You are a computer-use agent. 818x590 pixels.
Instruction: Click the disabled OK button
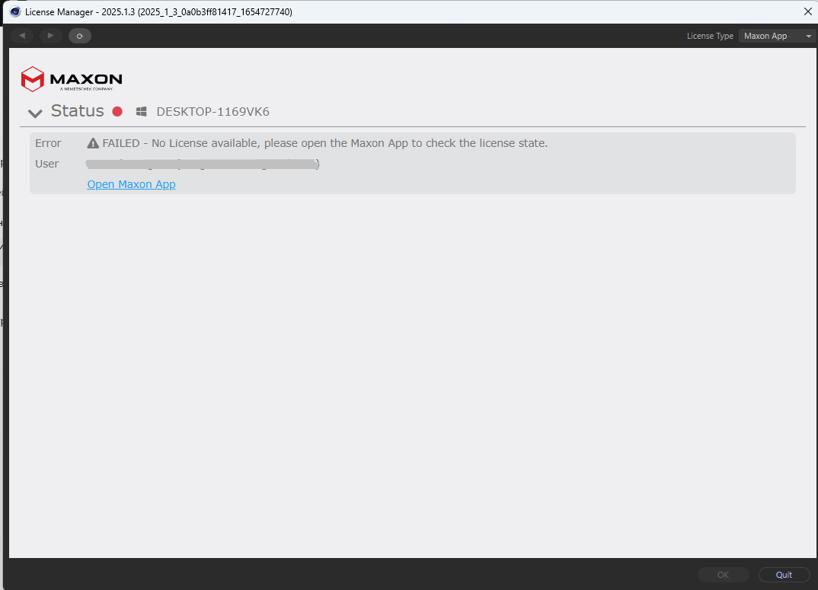coord(723,574)
